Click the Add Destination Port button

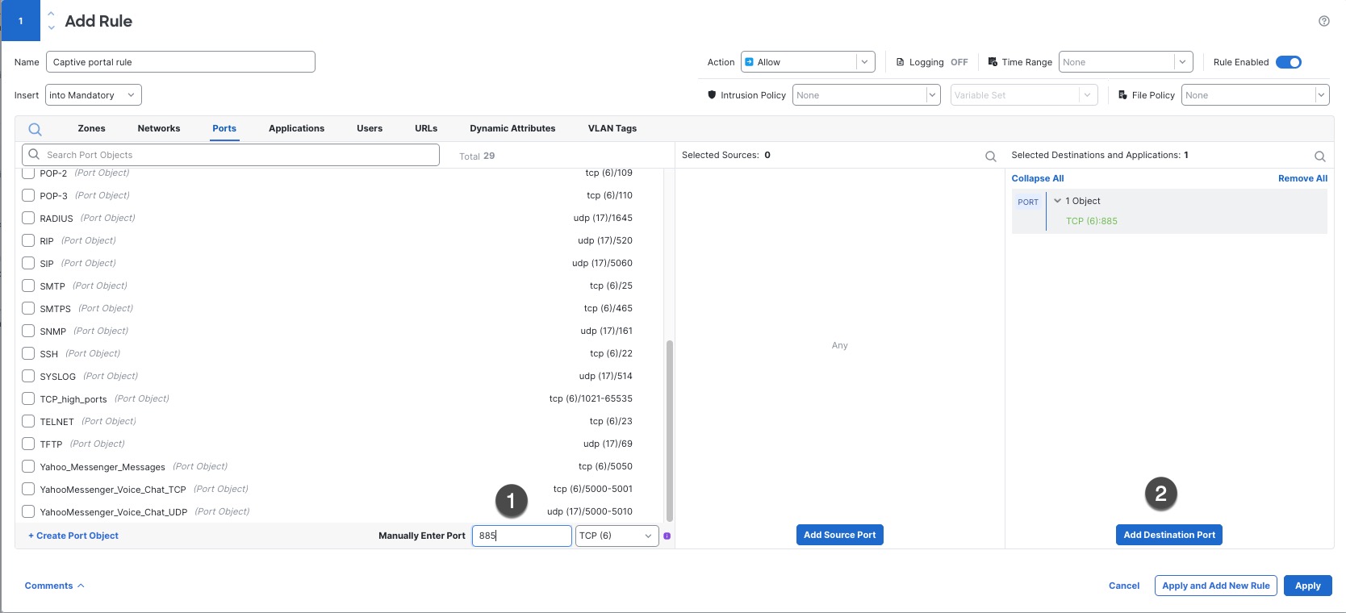pos(1168,535)
